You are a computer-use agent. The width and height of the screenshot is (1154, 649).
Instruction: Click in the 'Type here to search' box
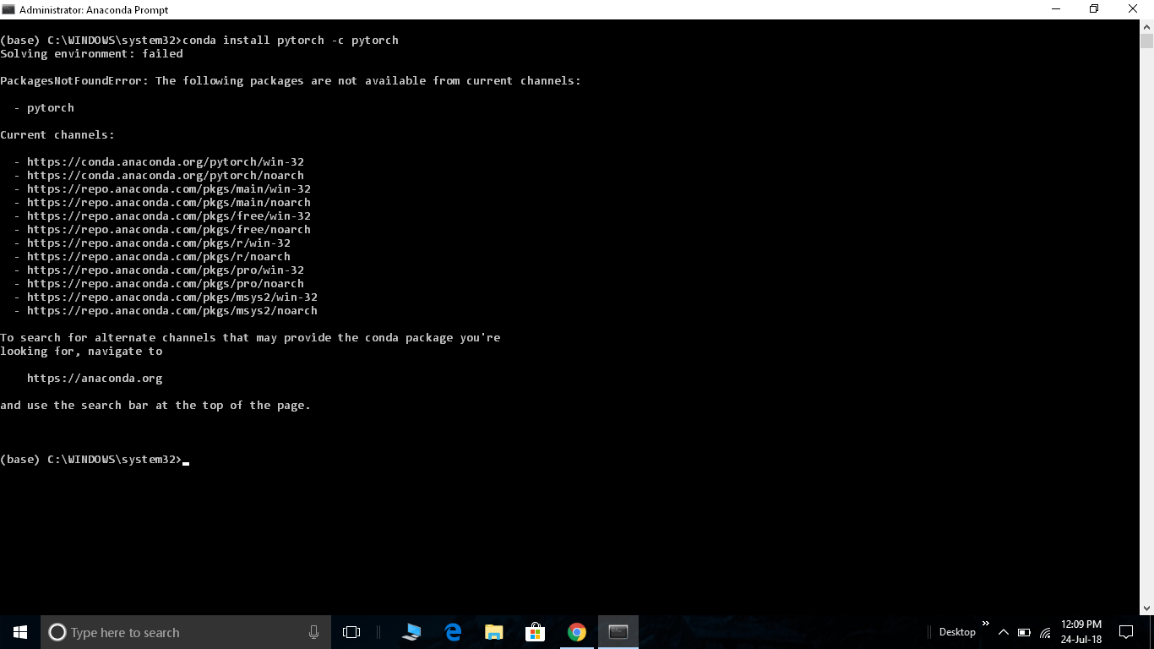click(x=177, y=632)
